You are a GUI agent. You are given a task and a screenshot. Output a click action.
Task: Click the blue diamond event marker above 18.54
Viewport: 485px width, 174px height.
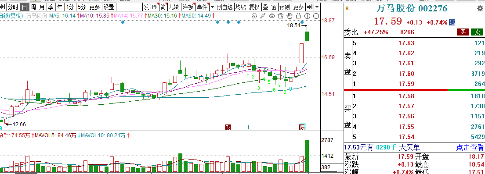(x=302, y=22)
